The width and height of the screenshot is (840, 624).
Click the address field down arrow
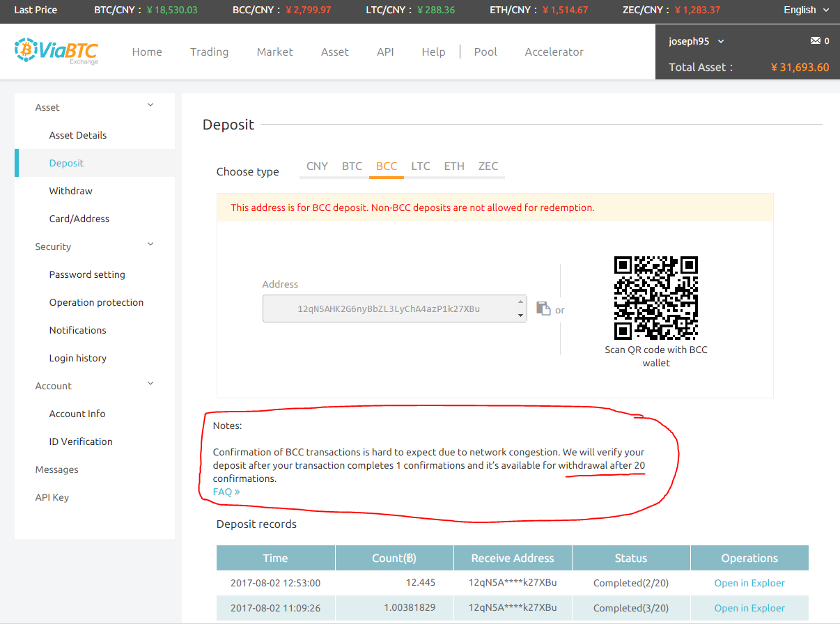pos(520,315)
